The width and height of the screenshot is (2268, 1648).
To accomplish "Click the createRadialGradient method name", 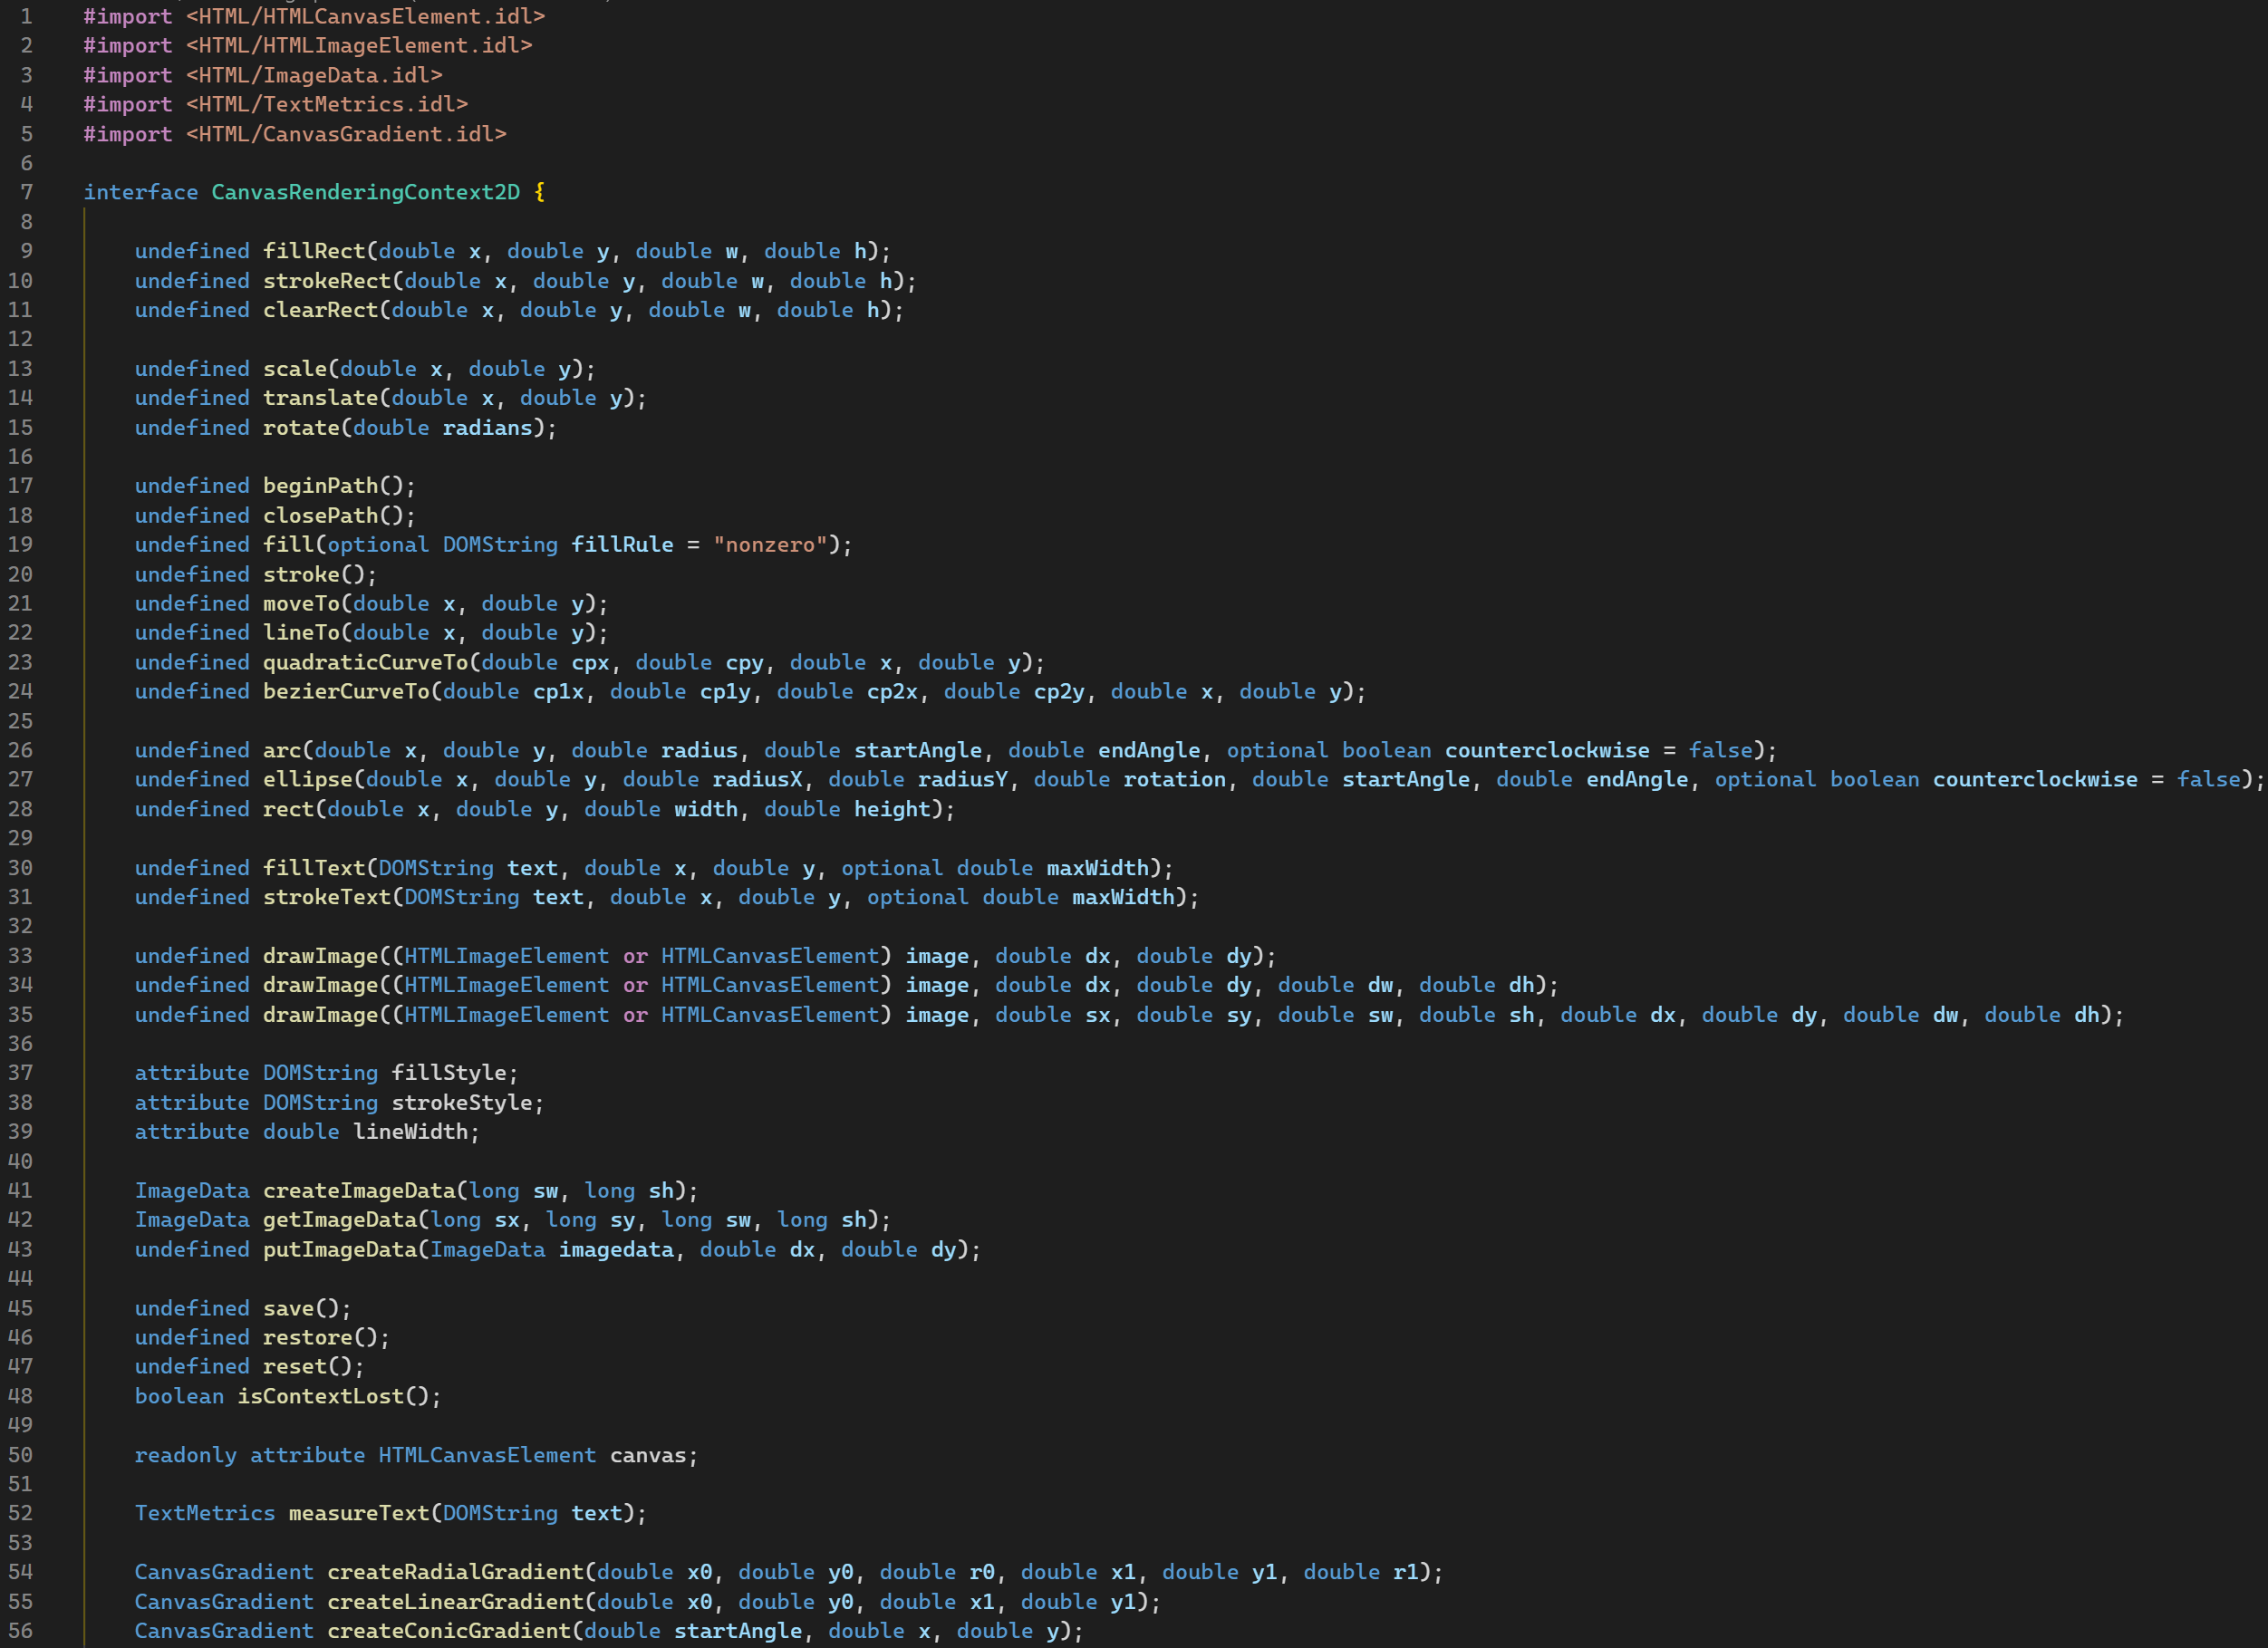I will point(455,1572).
